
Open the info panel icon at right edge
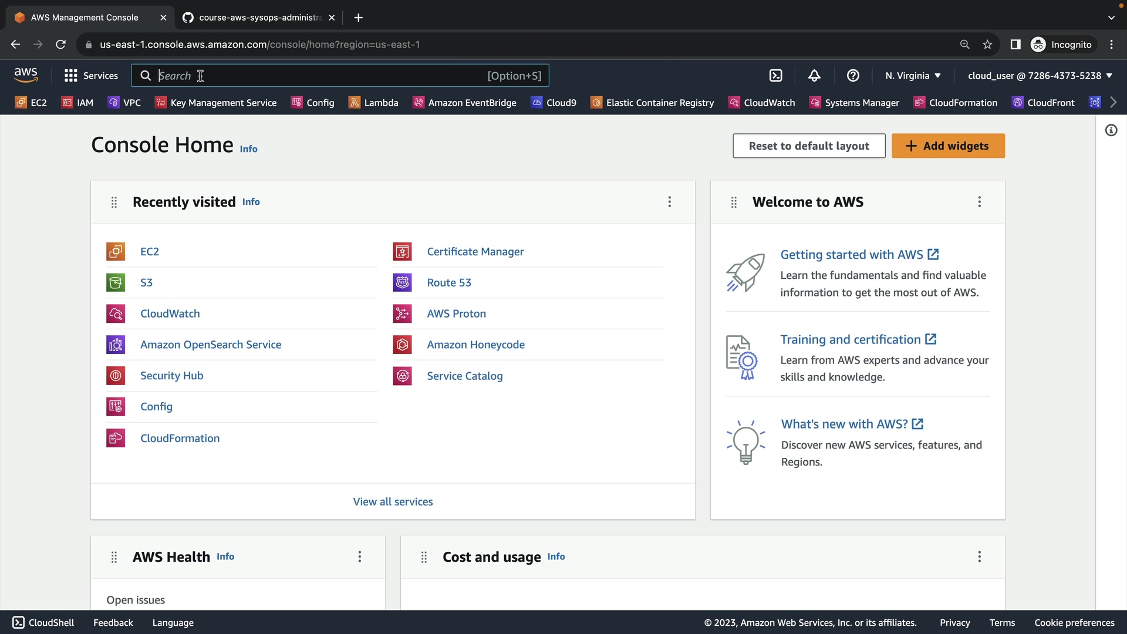pyautogui.click(x=1111, y=130)
